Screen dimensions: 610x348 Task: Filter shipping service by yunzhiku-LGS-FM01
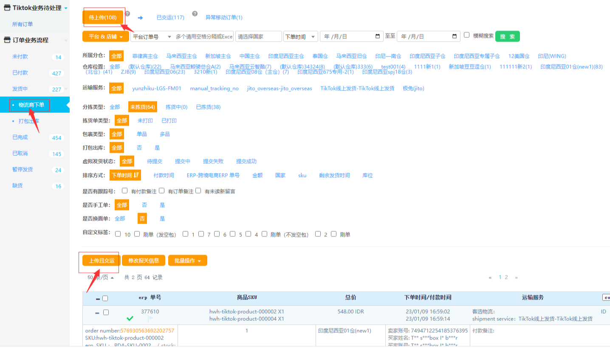tap(157, 88)
